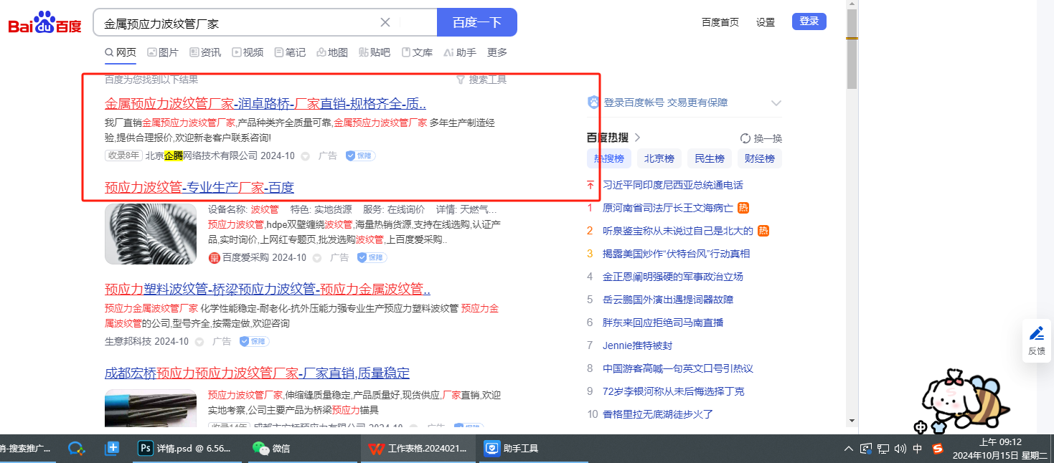Image resolution: width=1054 pixels, height=463 pixels.
Task: Click the corrugated pipe thumbnail image
Action: pos(151,234)
